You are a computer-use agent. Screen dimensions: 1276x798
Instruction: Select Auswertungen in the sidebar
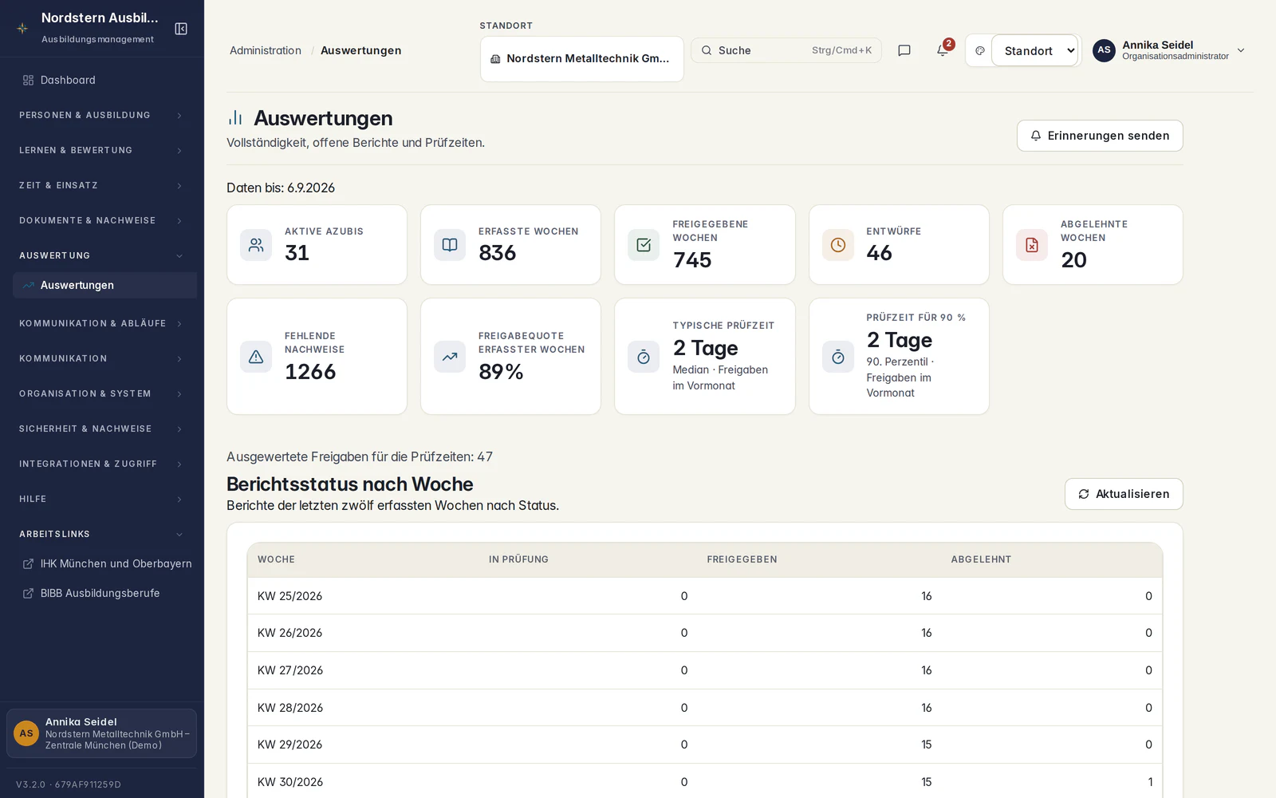pyautogui.click(x=104, y=285)
